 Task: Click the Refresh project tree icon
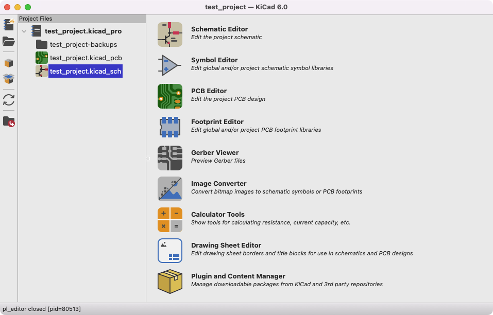click(x=9, y=100)
